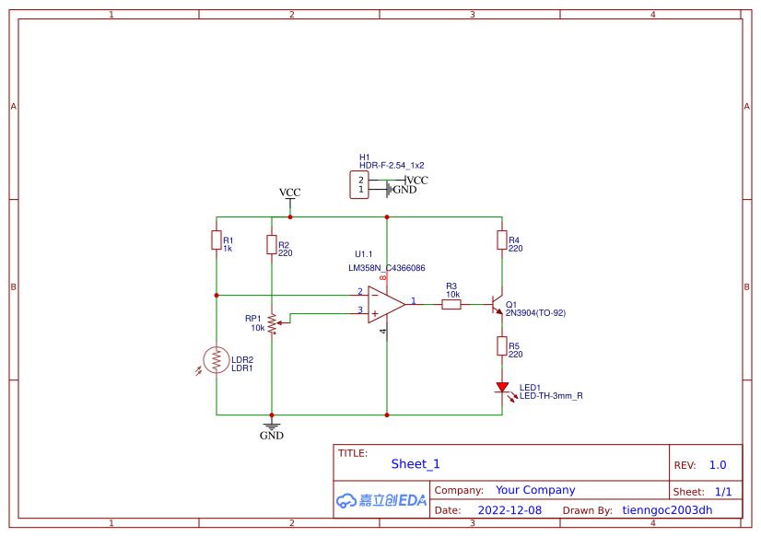This screenshot has width=761, height=537.
Task: Click the R1 resistor symbol
Action: (x=217, y=240)
